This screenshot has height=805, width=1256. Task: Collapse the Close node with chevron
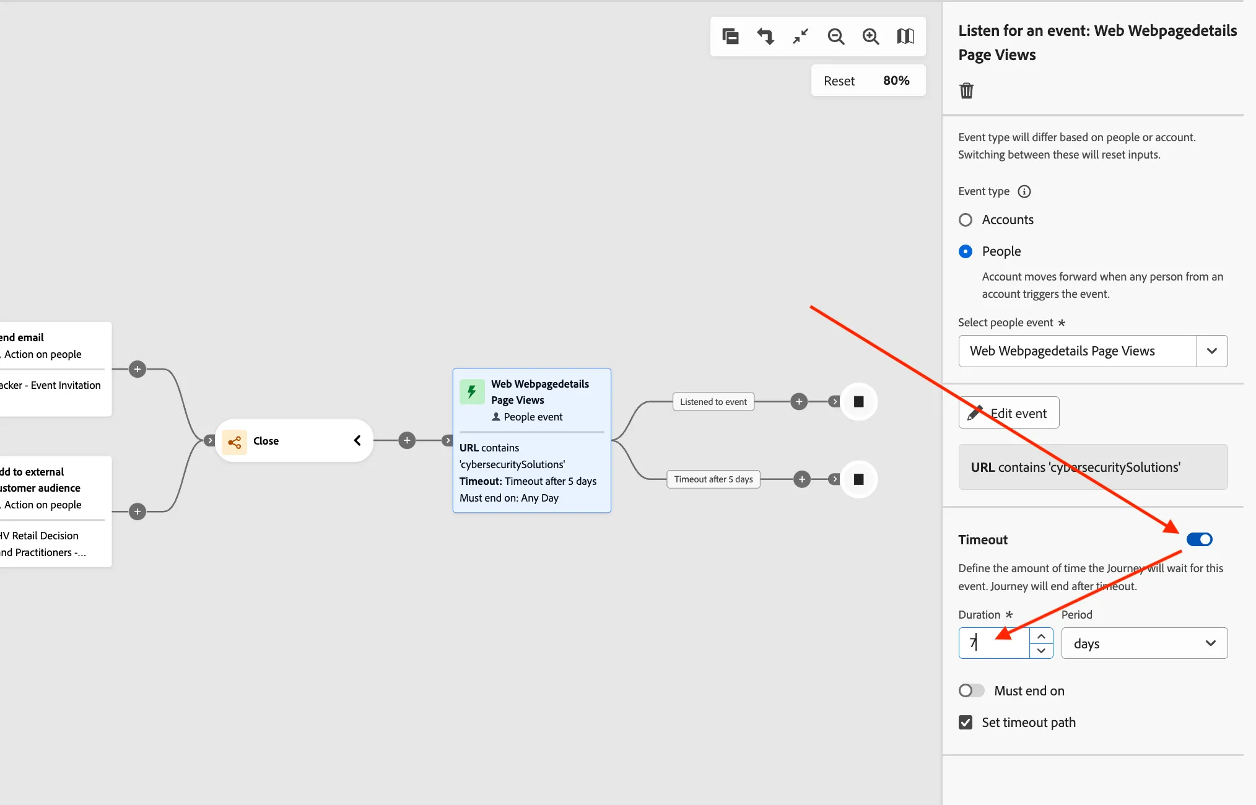(x=357, y=441)
